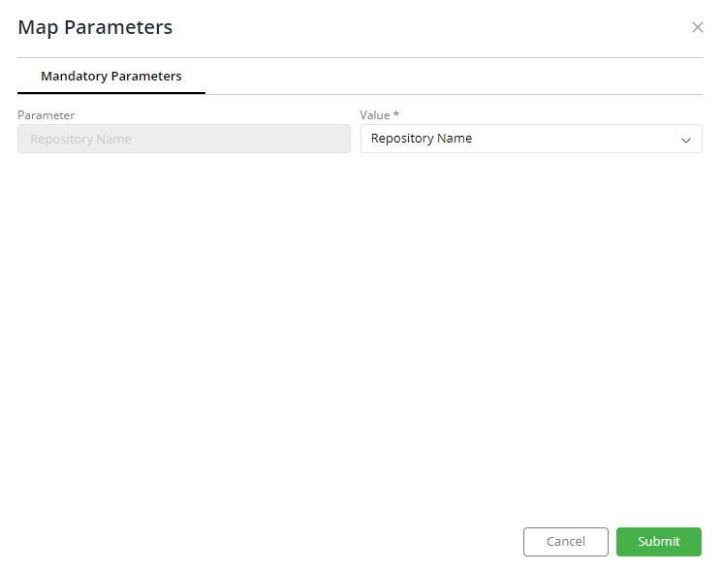Submit the parameter mapping
The image size is (722, 571).
click(x=658, y=542)
